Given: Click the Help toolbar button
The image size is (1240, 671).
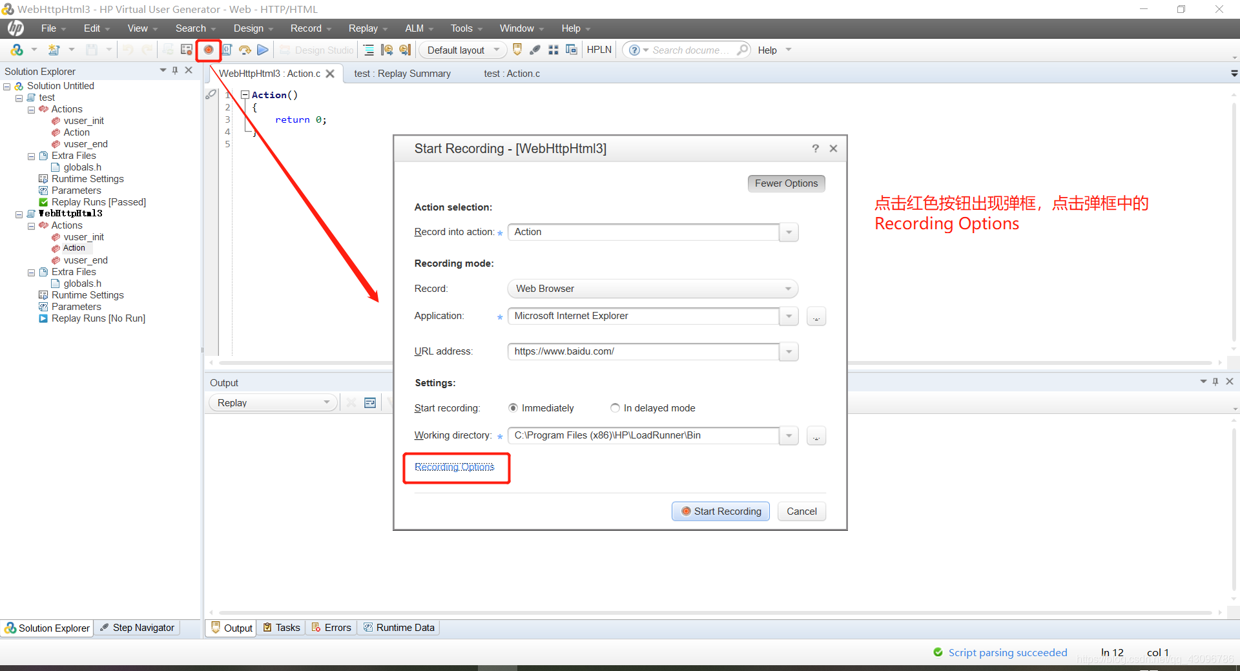Looking at the screenshot, I should pyautogui.click(x=767, y=50).
